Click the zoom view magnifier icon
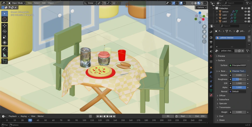 click(x=204, y=27)
